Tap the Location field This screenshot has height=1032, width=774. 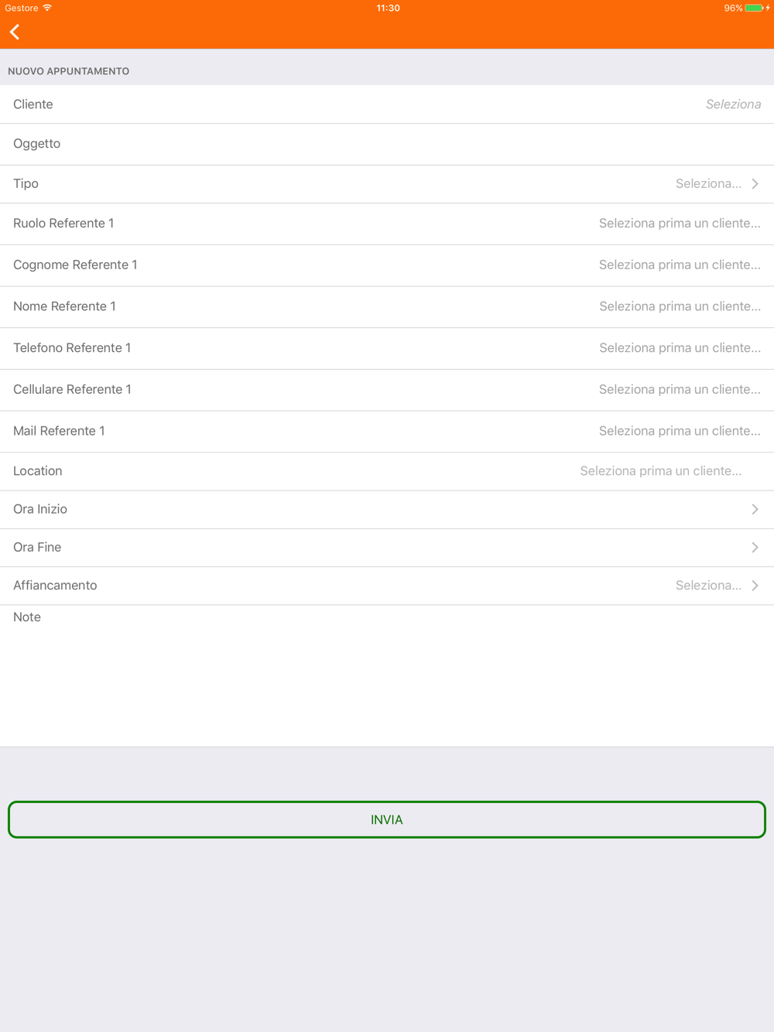click(x=660, y=471)
